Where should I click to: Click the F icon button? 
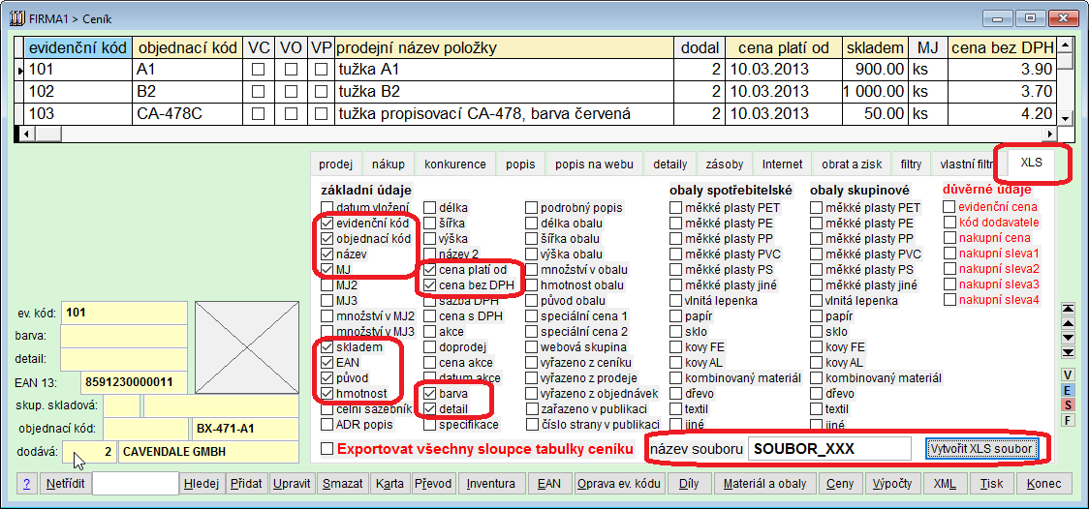point(1068,420)
